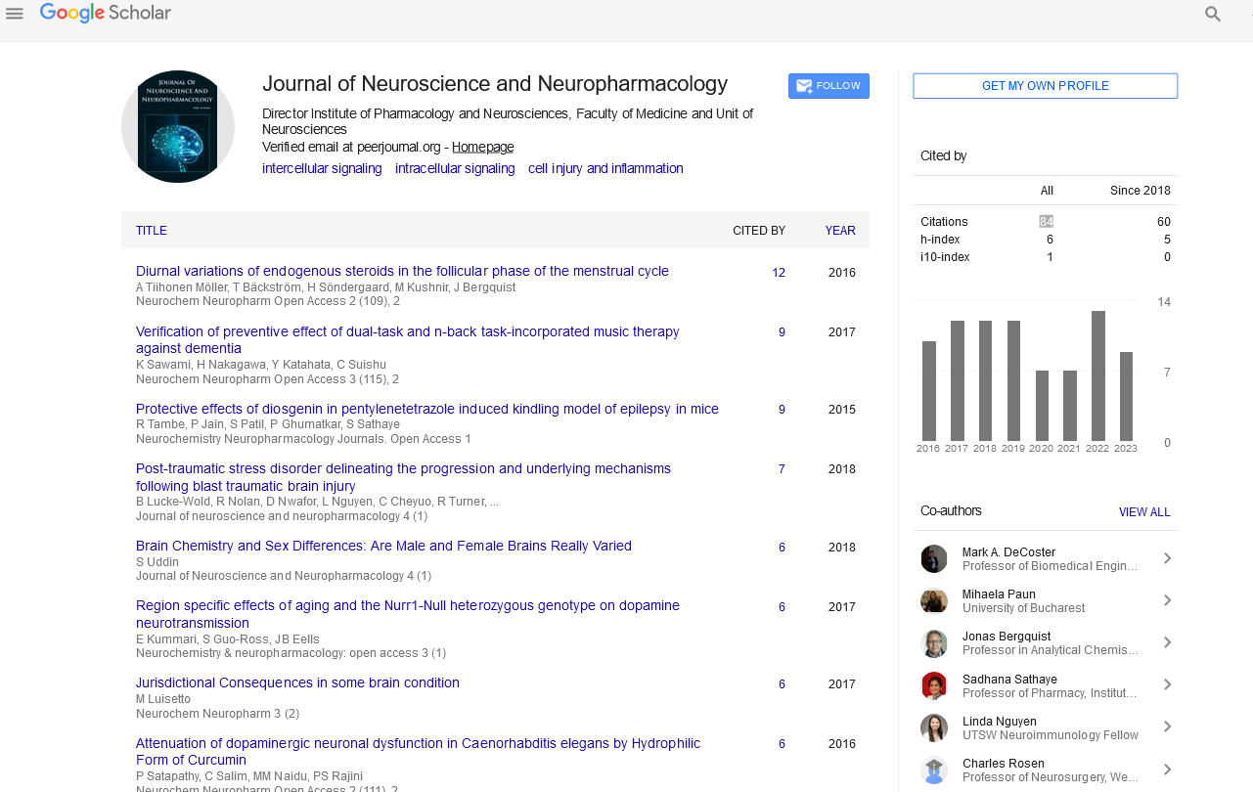The height and width of the screenshot is (792, 1253).
Task: Click Mihaela Paun's avatar photo
Action: coord(934,601)
